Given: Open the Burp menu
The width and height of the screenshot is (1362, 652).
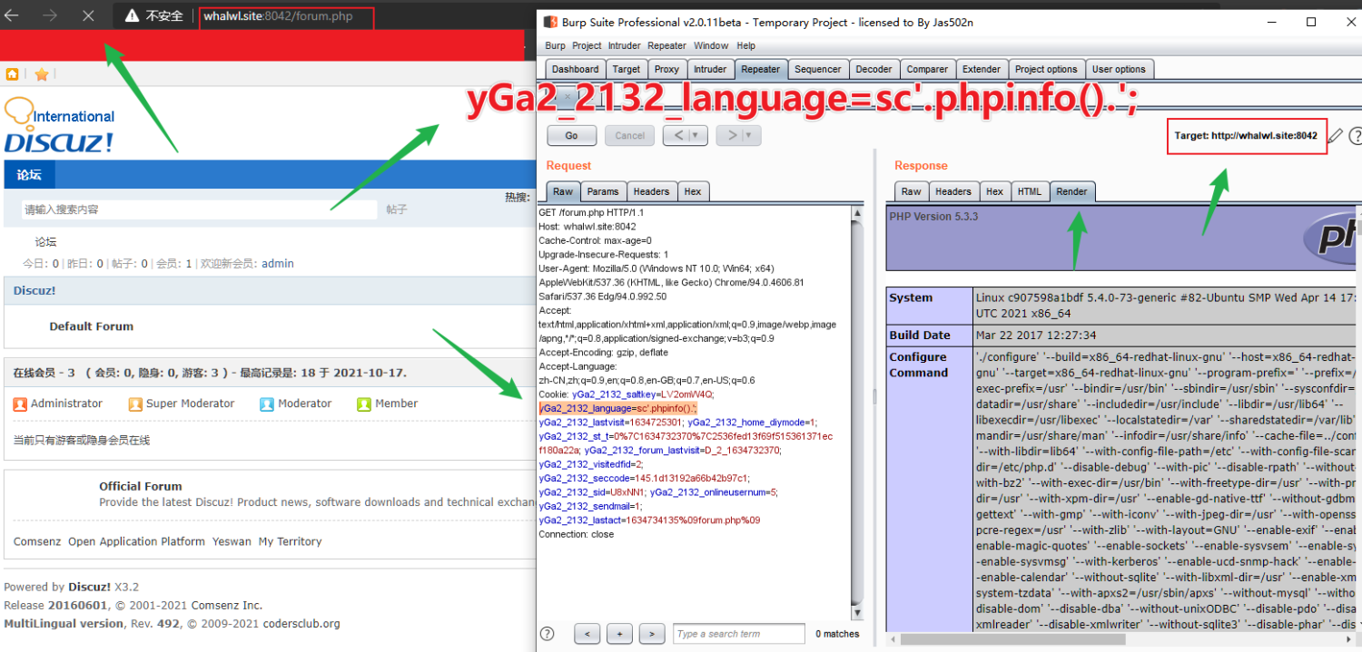Looking at the screenshot, I should pos(555,45).
